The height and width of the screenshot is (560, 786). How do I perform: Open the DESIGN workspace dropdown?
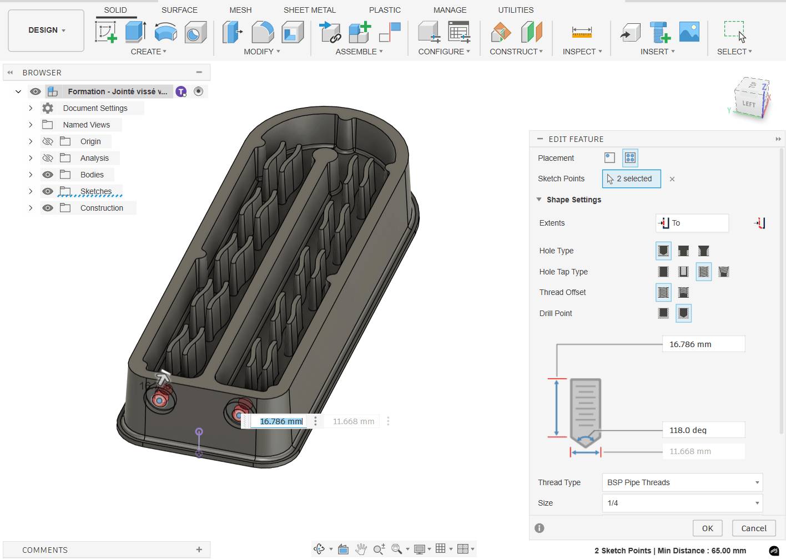point(47,30)
